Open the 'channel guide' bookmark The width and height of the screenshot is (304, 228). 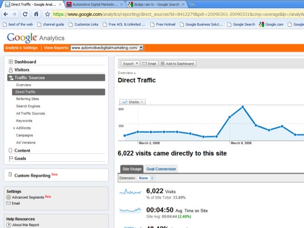[x=51, y=24]
